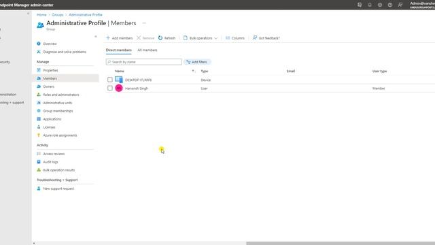Image resolution: width=435 pixels, height=245 pixels.
Task: Go to Home breadcrumb link
Action: click(x=41, y=15)
